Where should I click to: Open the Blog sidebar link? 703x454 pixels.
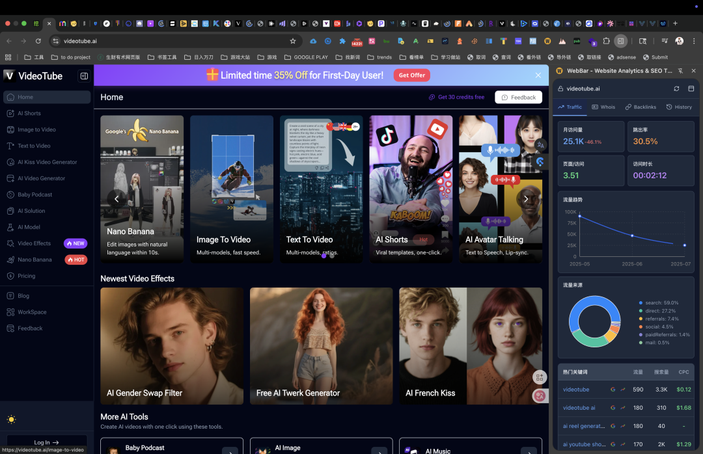(x=47, y=296)
